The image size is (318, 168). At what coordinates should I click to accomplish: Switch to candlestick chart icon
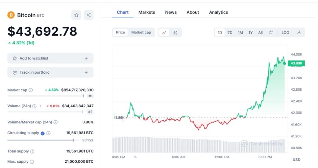pos(175,32)
